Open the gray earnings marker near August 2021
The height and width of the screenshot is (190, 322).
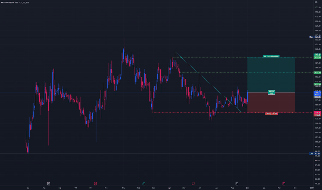48,184
